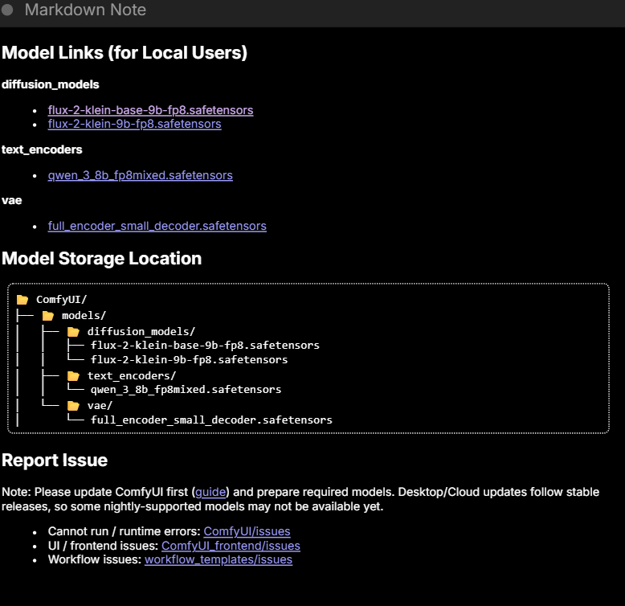Click the 'Cannot run / runtime errors:' label
Image resolution: width=625 pixels, height=606 pixels.
(124, 531)
